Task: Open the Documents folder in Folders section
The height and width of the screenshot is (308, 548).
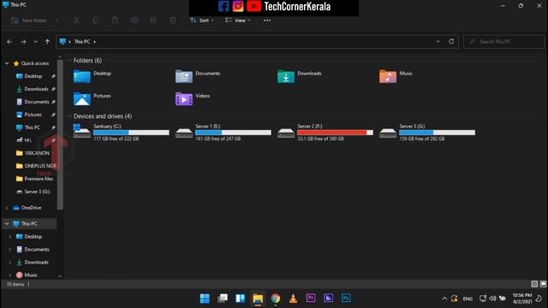Action: [x=198, y=76]
